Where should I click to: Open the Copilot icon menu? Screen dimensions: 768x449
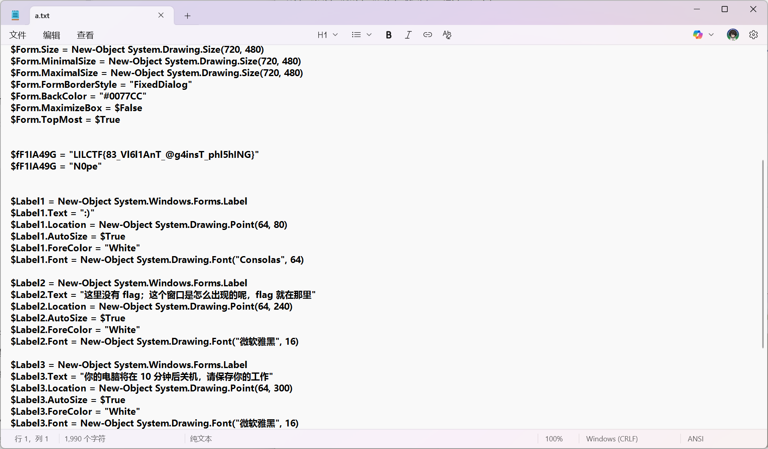(x=697, y=35)
